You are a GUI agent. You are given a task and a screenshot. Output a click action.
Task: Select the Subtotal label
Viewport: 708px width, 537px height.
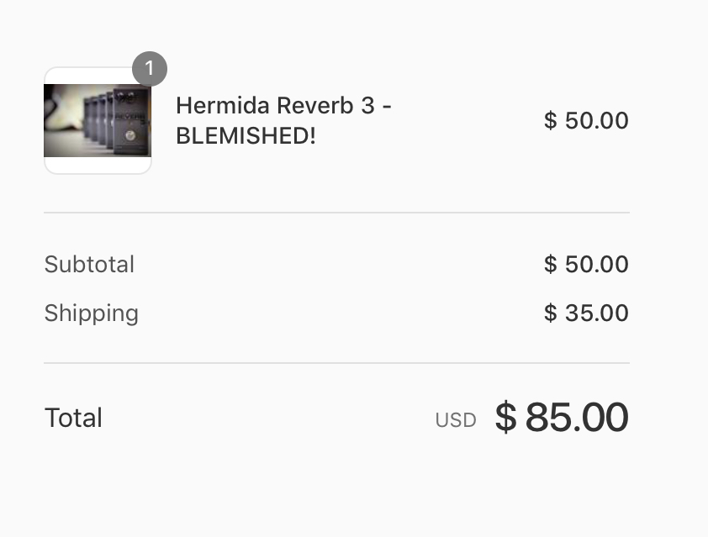(x=89, y=264)
